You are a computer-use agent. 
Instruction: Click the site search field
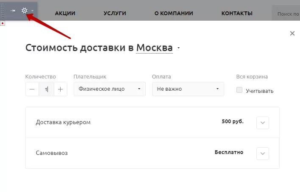(x=286, y=13)
